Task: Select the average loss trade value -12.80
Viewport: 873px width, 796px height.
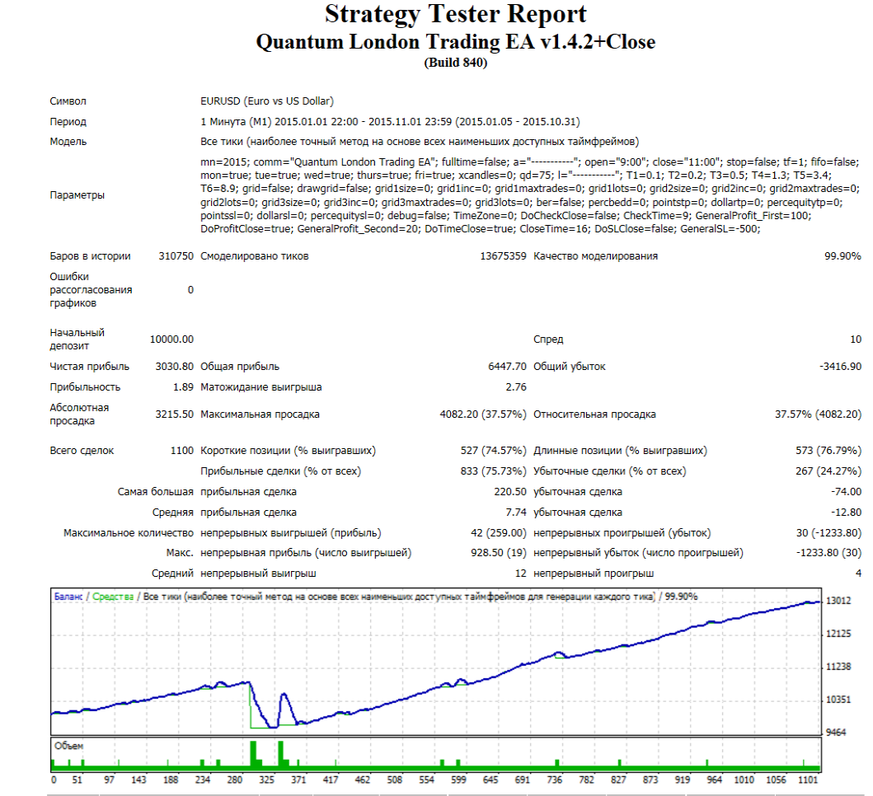Action: click(x=845, y=512)
